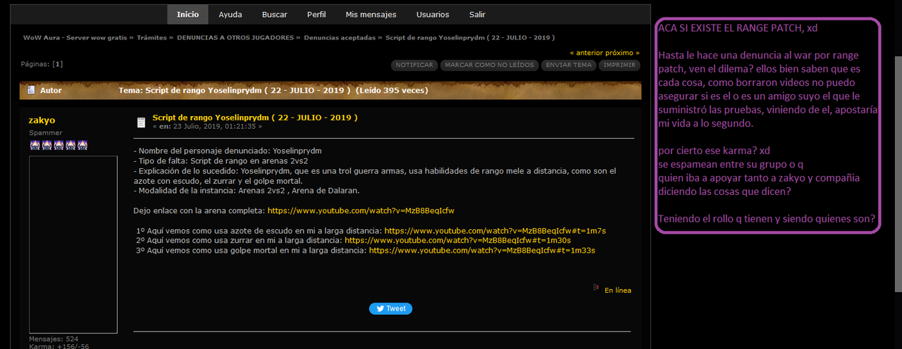Click the Mensajes: 524 text
The image size is (902, 349).
pyautogui.click(x=54, y=338)
